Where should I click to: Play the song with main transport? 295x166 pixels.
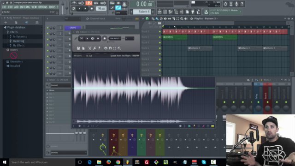(x=79, y=9)
